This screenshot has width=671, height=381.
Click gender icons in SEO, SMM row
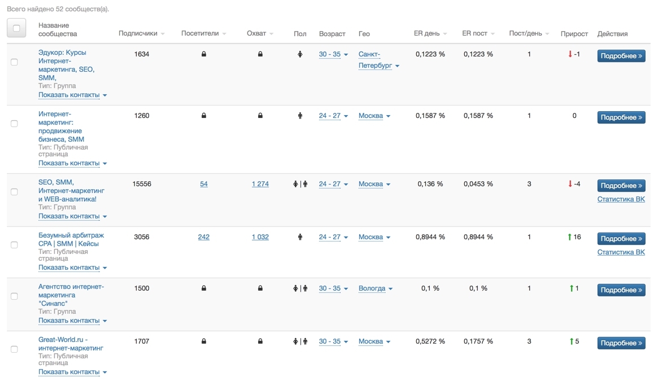(300, 184)
